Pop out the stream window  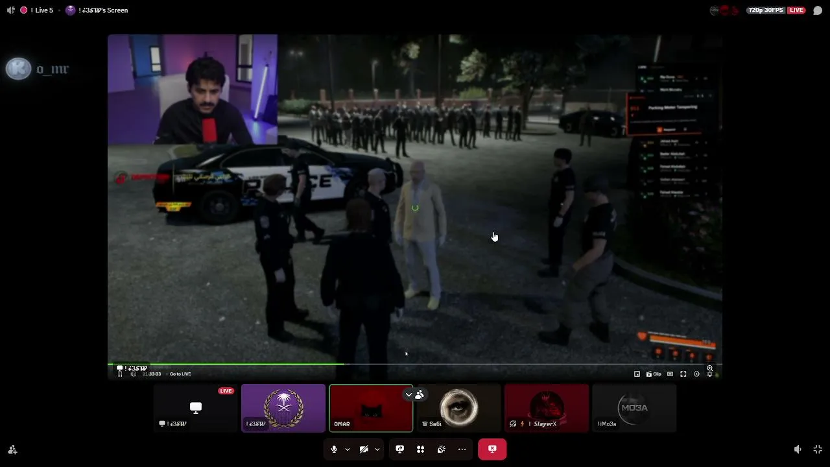tap(637, 374)
